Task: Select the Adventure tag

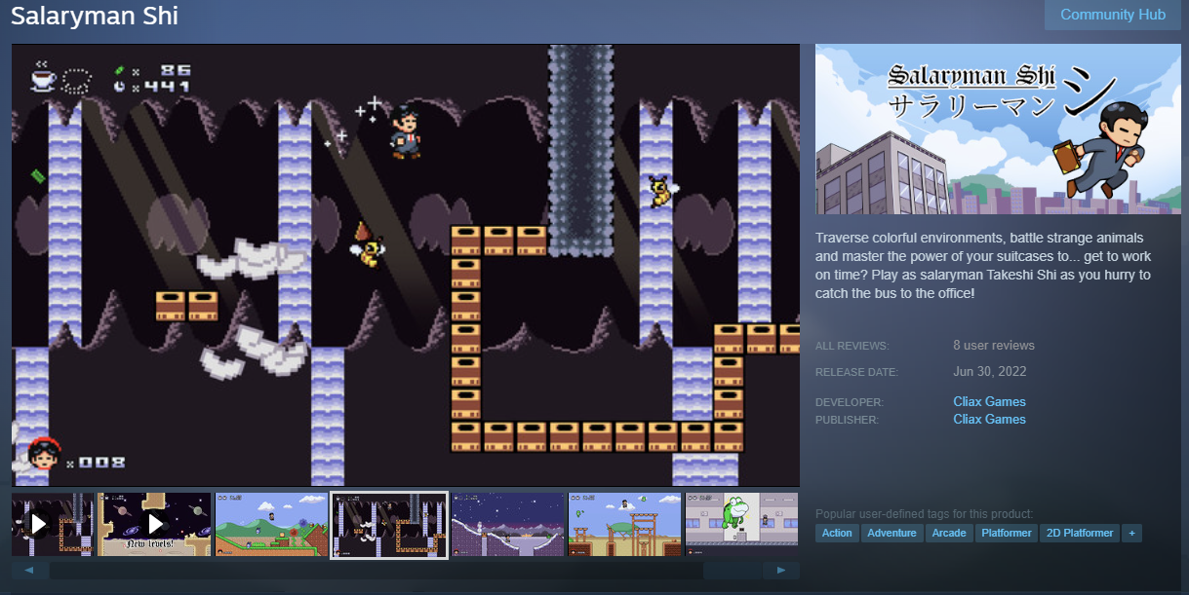Action: [x=892, y=533]
